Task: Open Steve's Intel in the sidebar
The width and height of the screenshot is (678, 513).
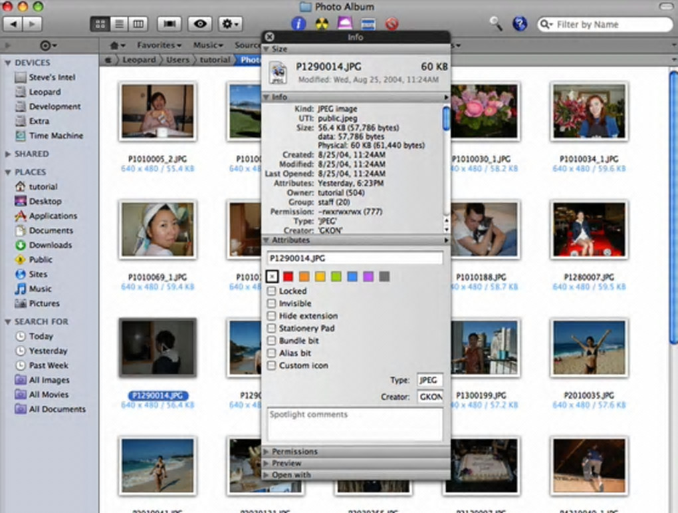Action: point(45,77)
